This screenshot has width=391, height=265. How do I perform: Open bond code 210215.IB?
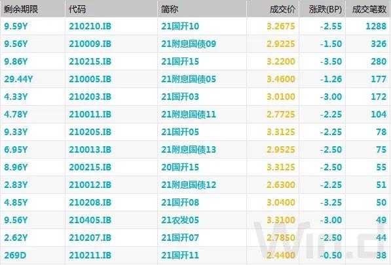(x=90, y=61)
